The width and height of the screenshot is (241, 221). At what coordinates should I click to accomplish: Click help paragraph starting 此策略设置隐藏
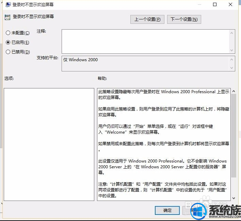click(x=164, y=95)
